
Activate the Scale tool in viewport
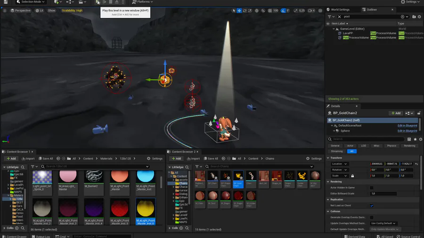(x=250, y=10)
